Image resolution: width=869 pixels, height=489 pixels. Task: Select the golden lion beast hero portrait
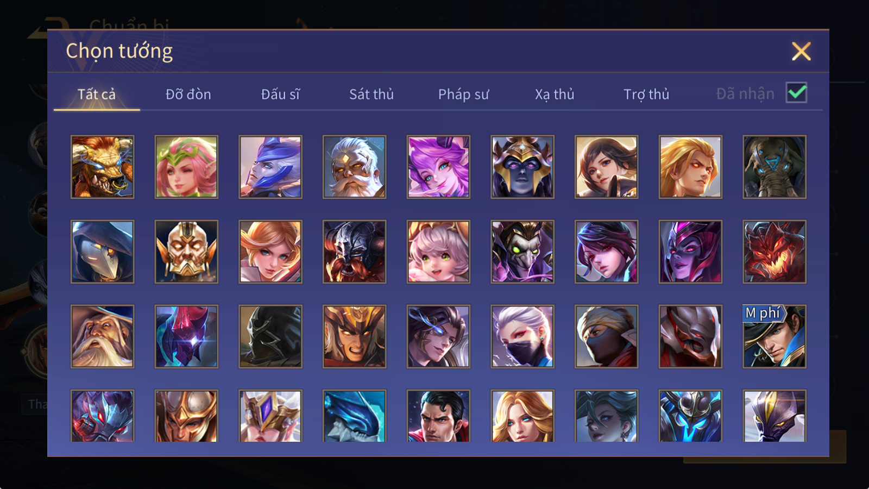(x=102, y=167)
